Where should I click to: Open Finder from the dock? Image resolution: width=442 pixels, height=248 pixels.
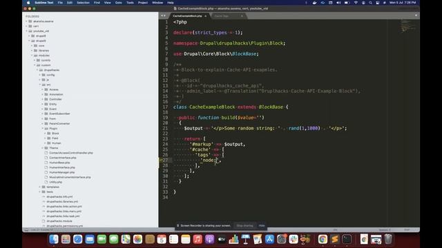point(54,239)
